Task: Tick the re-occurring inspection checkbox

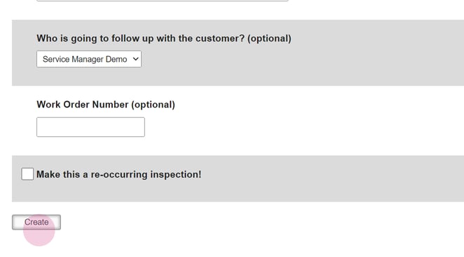Action: [x=27, y=174]
